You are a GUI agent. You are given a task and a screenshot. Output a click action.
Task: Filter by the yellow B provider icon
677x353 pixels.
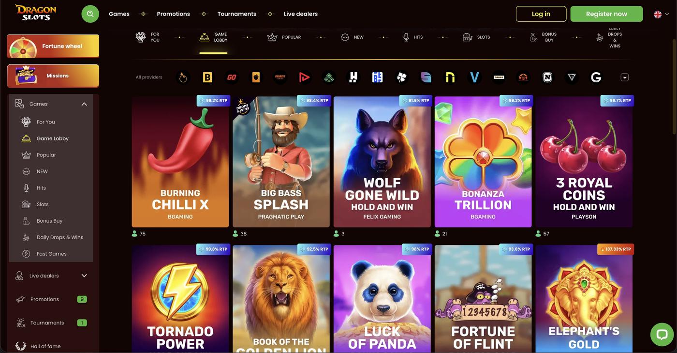click(x=207, y=77)
